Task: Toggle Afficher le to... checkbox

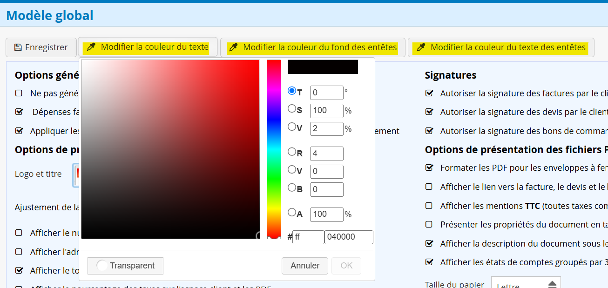Action: 19,270
